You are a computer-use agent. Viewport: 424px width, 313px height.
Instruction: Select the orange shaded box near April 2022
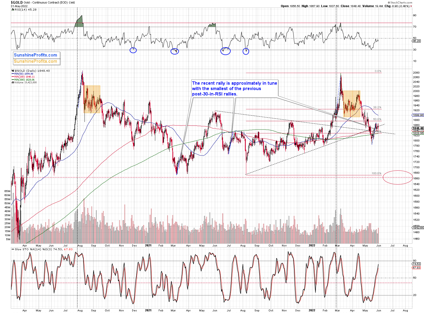click(352, 104)
